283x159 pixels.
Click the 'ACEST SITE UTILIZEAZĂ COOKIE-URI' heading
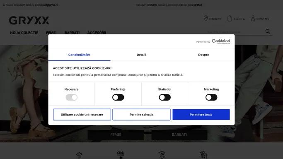point(82,68)
